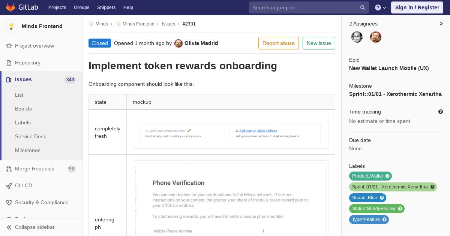This screenshot has height=236, width=450.
Task: Open the Projects top menu
Action: pos(57,7)
